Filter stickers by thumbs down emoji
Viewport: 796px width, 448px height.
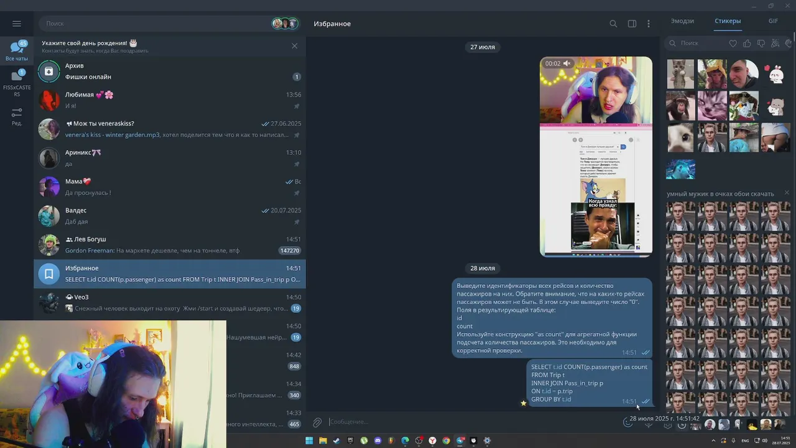761,43
